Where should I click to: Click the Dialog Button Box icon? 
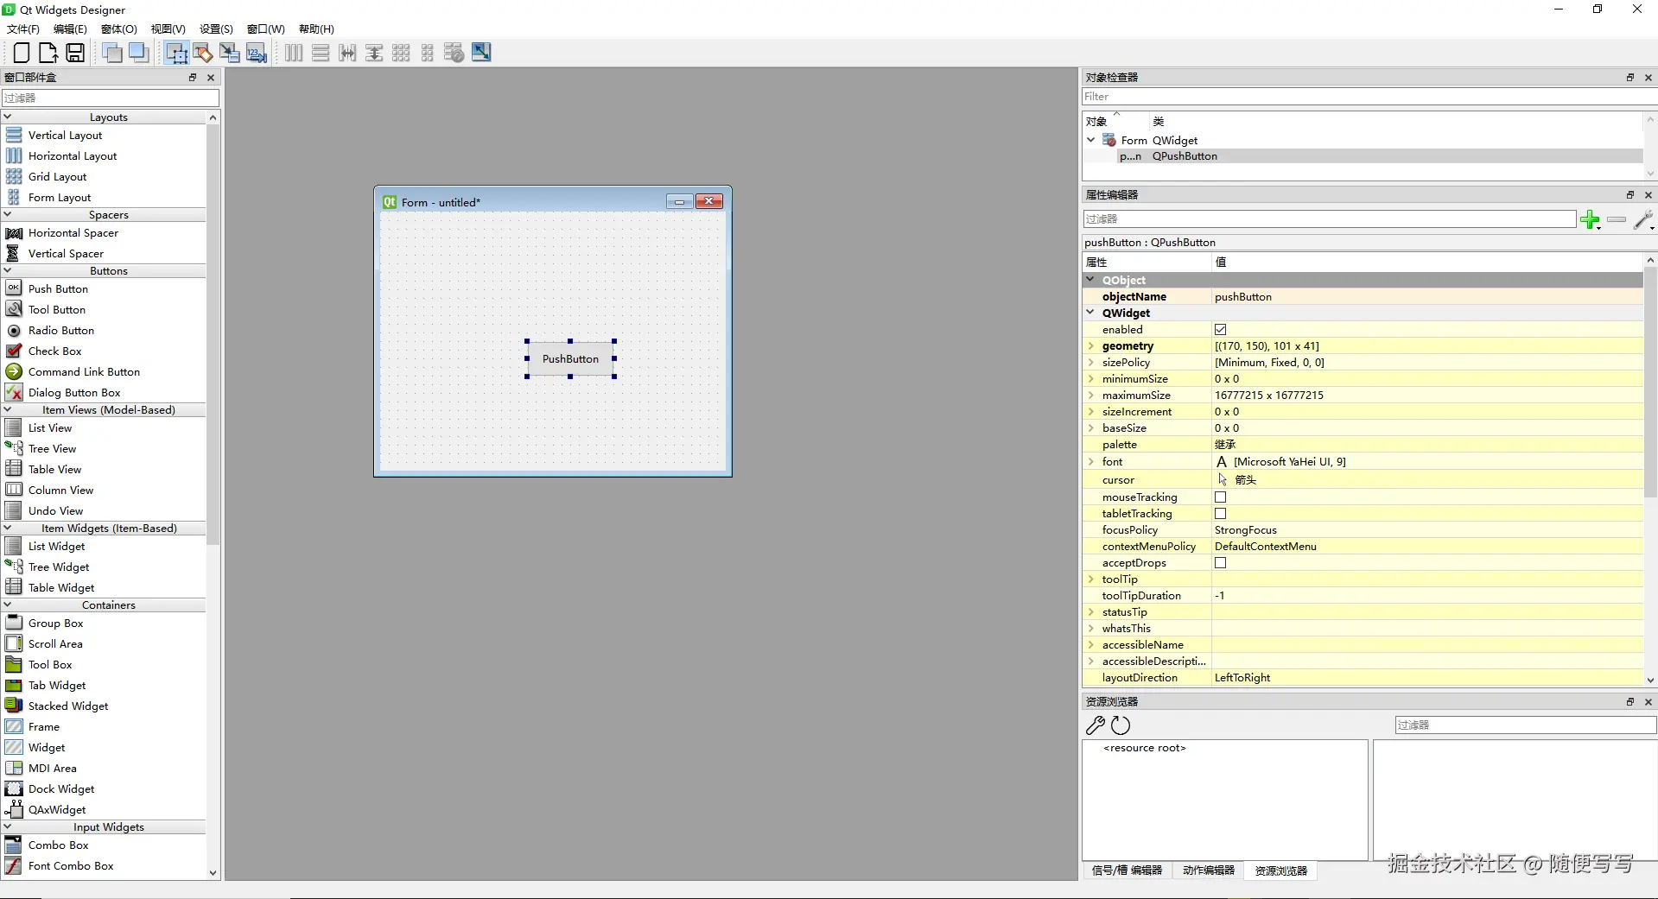[x=14, y=392]
